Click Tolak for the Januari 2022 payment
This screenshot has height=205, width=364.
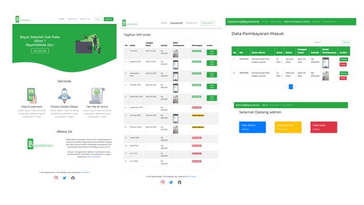tap(343, 64)
